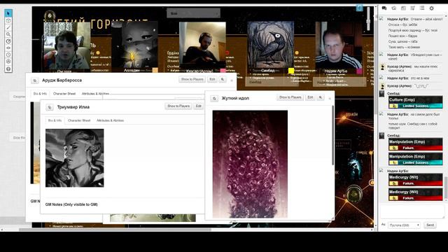Pop out the Триумвир Илия window
The height and width of the screenshot is (252, 448).
(50, 107)
